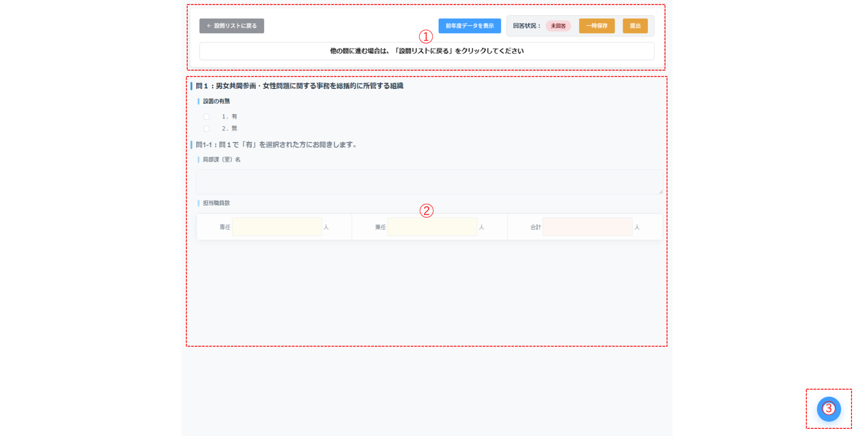Click the floating blue circular help button
The image size is (854, 436).
829,409
